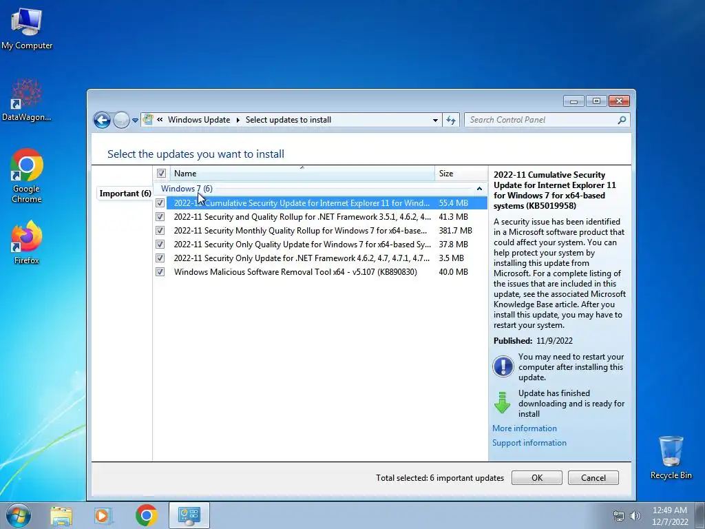Show hidden breadcrumb locations via double chevron
Screen dimensions: 705x529
pos(160,120)
